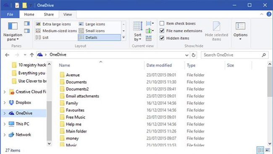Switch to details view status bar icon
The width and height of the screenshot is (273, 154).
(x=260, y=150)
